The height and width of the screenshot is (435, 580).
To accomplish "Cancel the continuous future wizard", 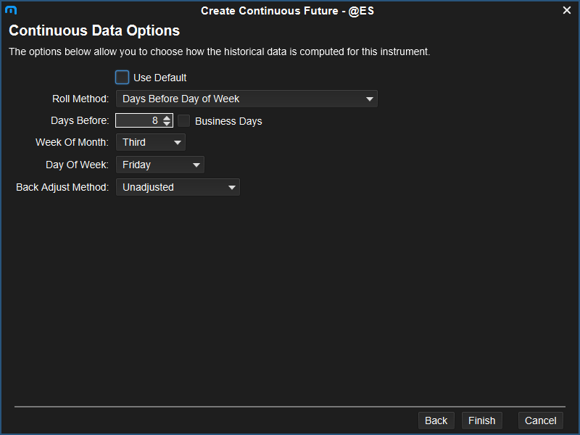I will click(x=540, y=420).
